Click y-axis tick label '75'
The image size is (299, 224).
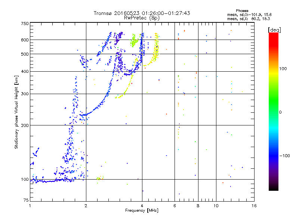(26, 200)
